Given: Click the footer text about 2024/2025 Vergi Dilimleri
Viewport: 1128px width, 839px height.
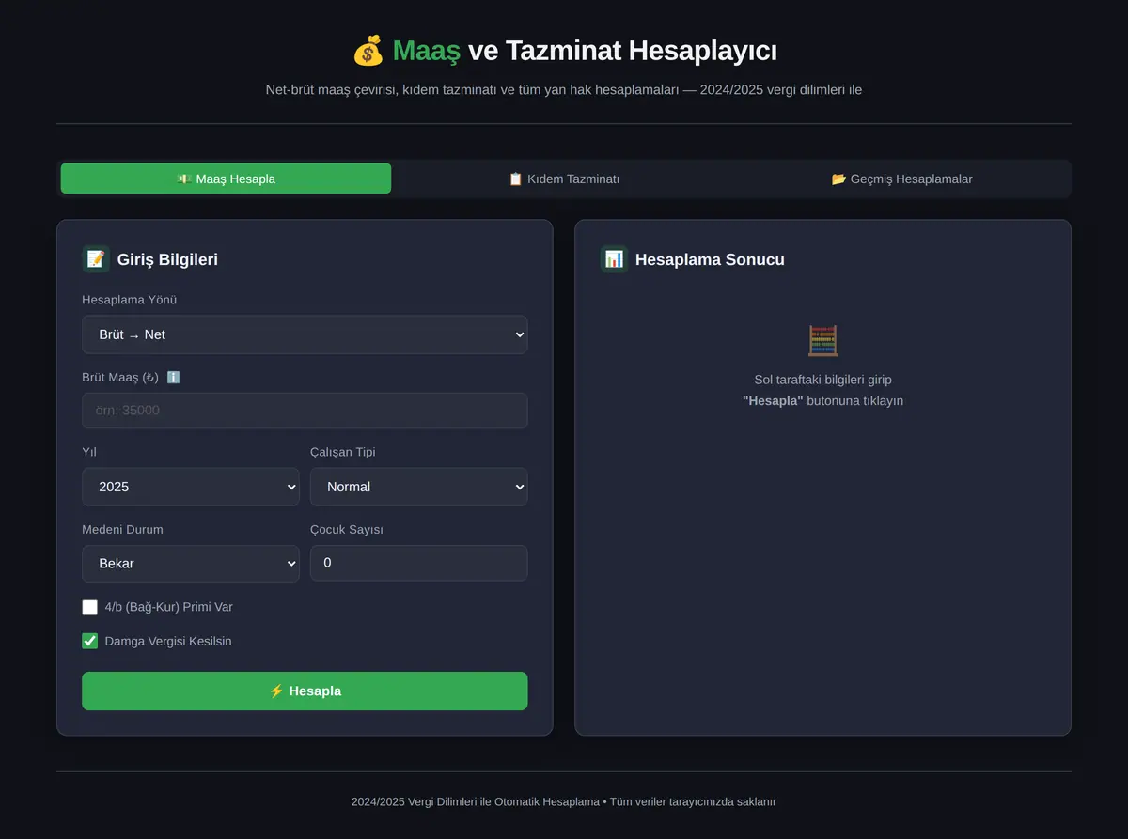Looking at the screenshot, I should [x=564, y=801].
